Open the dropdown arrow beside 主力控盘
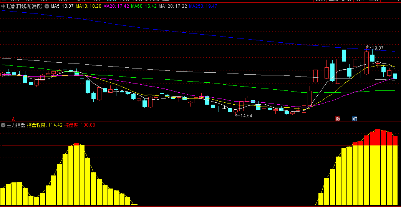 point(3,125)
